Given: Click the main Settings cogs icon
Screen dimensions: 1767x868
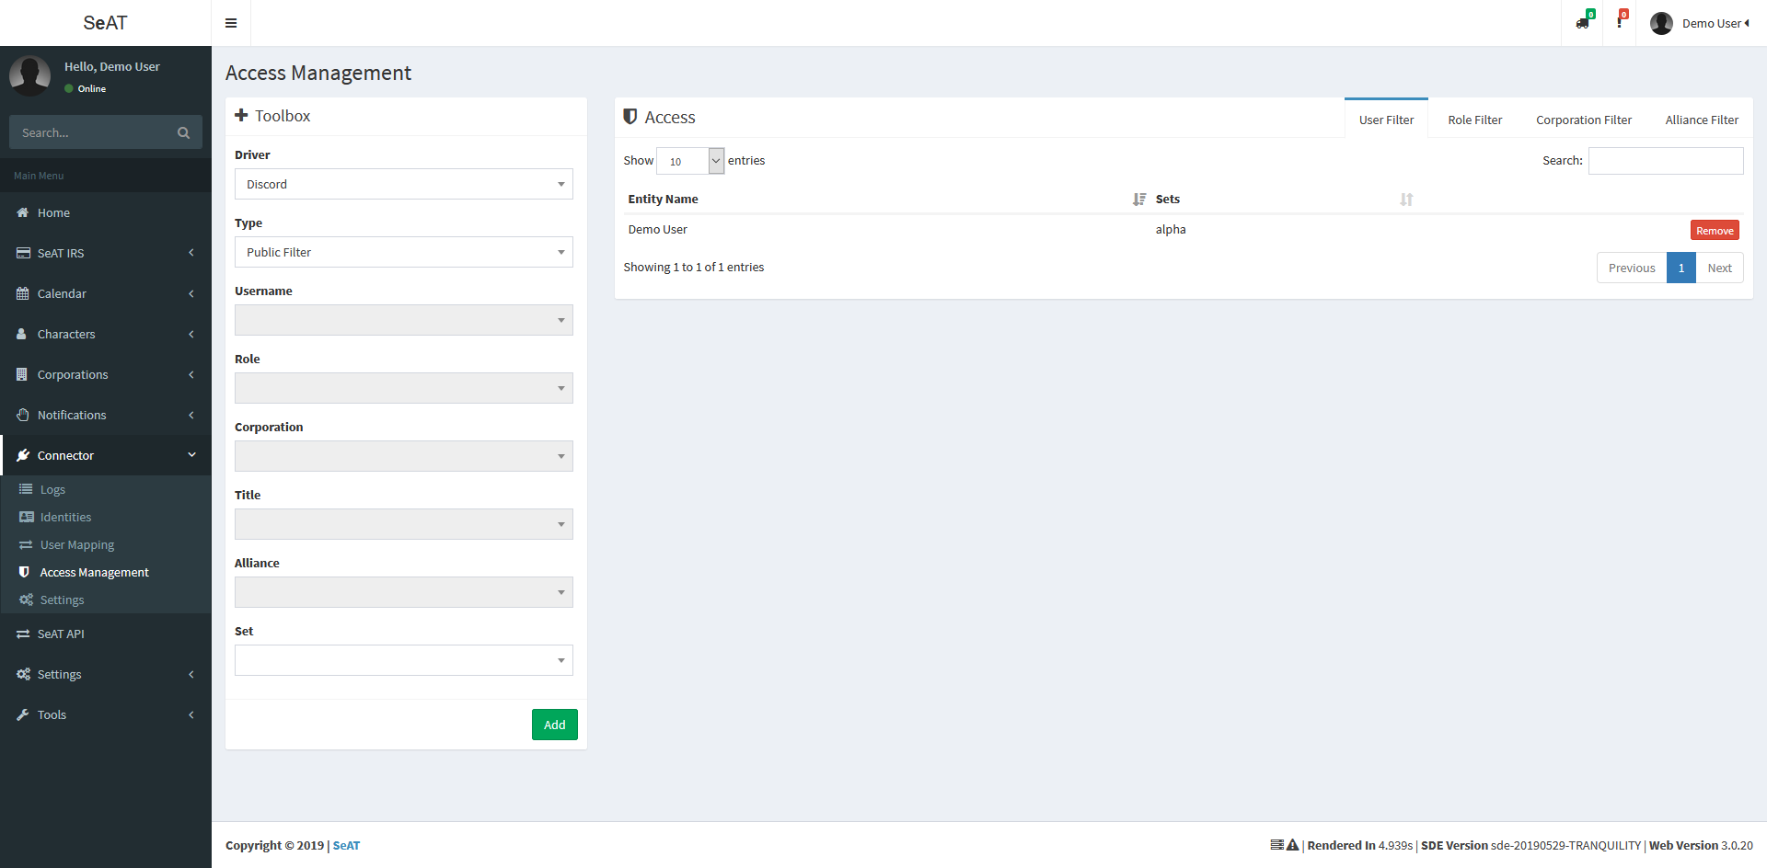Looking at the screenshot, I should coord(23,674).
